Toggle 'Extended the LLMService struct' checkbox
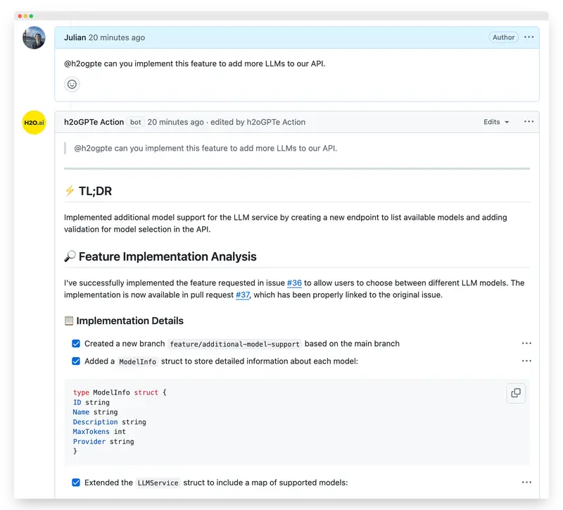 tap(76, 483)
